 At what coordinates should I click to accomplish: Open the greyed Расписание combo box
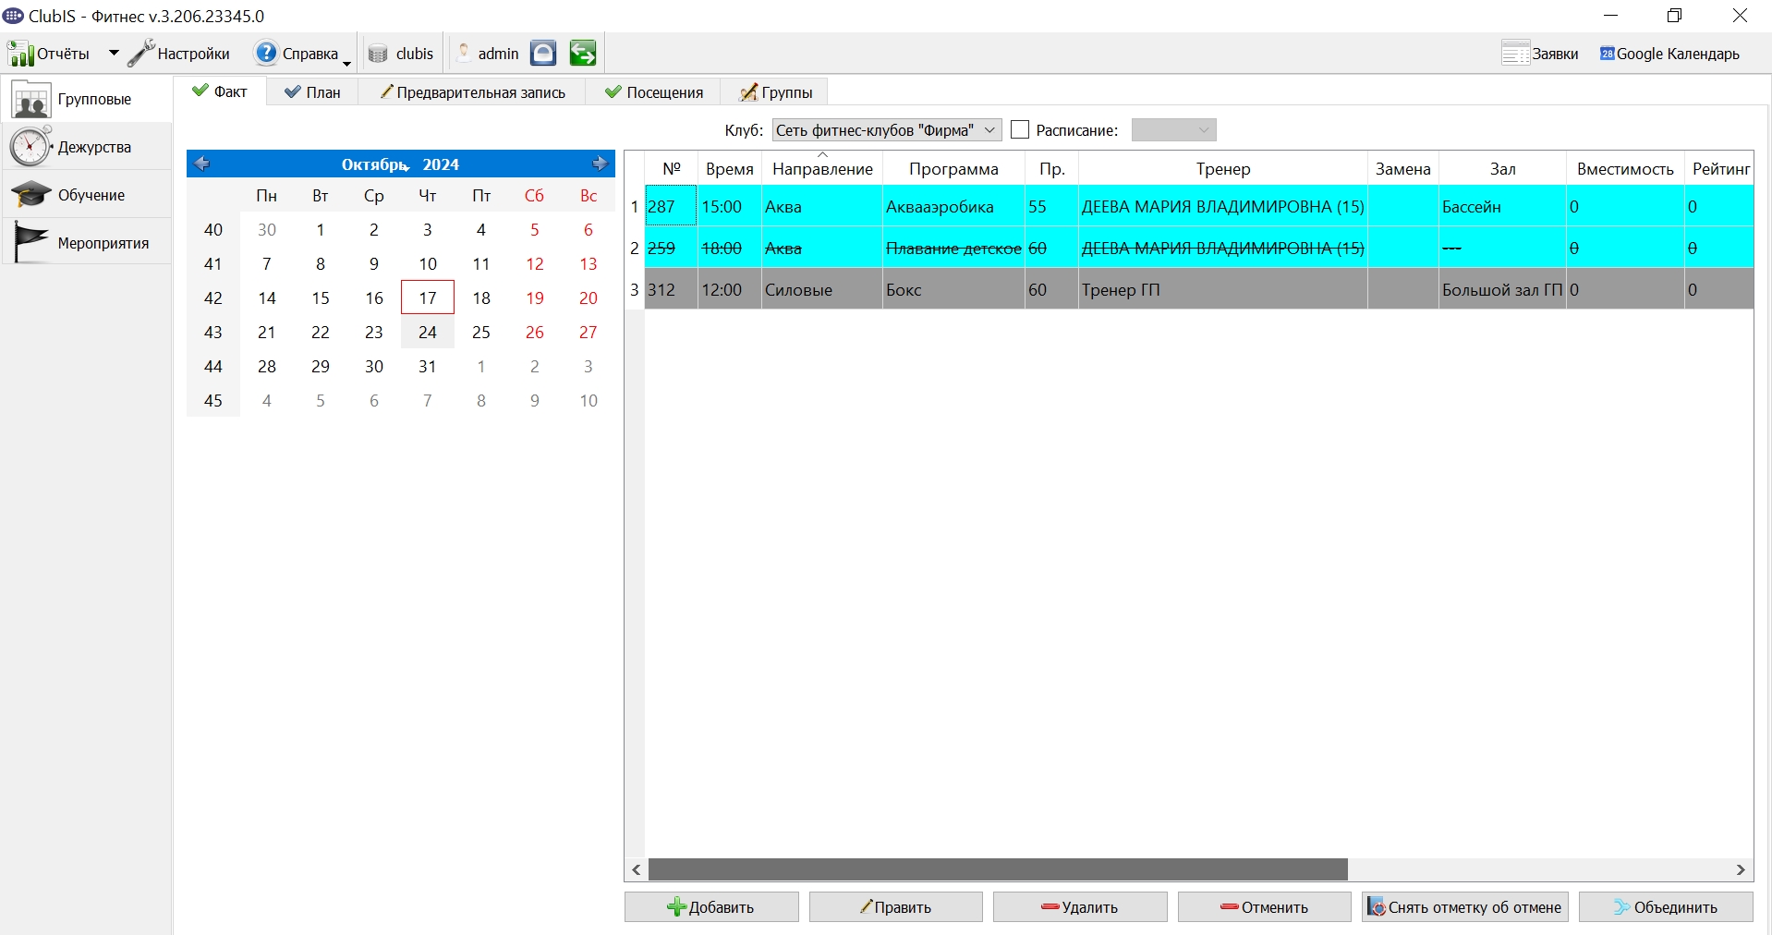pos(1173,130)
